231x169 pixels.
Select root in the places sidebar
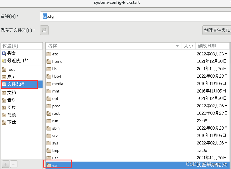click(x=22, y=69)
